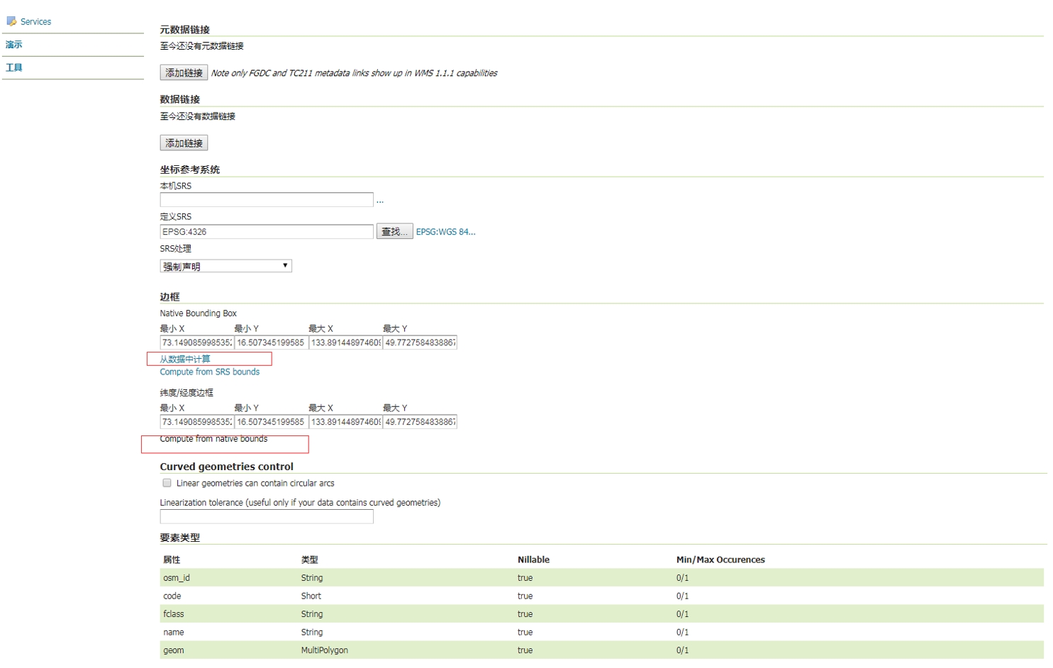Screen dimensions: 1053x668
Task: Enable linear geometries circular arcs checkbox
Action: 167,483
